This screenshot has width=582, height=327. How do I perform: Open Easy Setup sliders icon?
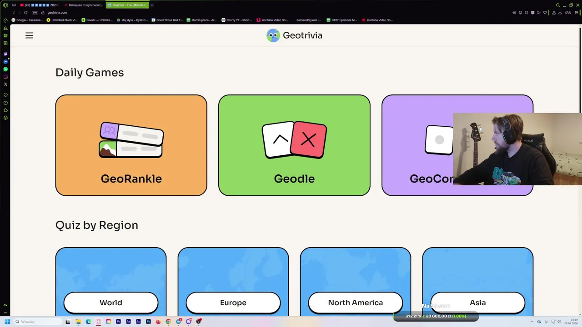click(x=577, y=13)
